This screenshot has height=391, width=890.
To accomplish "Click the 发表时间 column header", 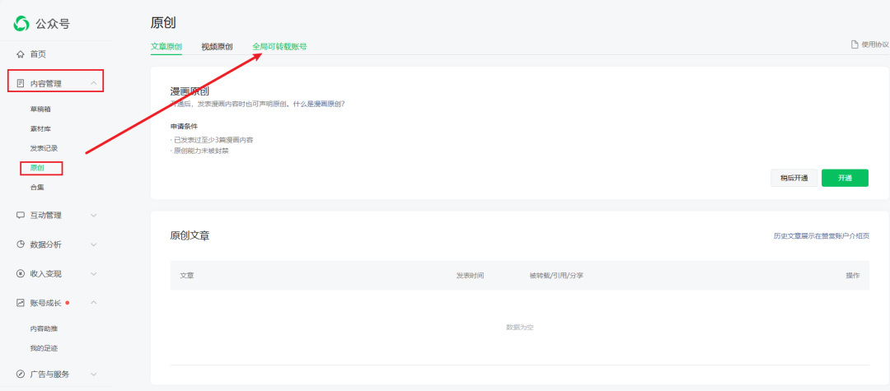I will [x=470, y=276].
